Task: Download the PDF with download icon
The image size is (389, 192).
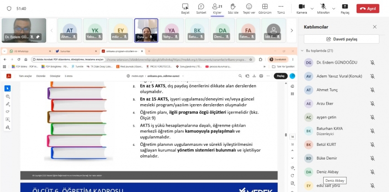Action: pyautogui.click(x=254, y=76)
